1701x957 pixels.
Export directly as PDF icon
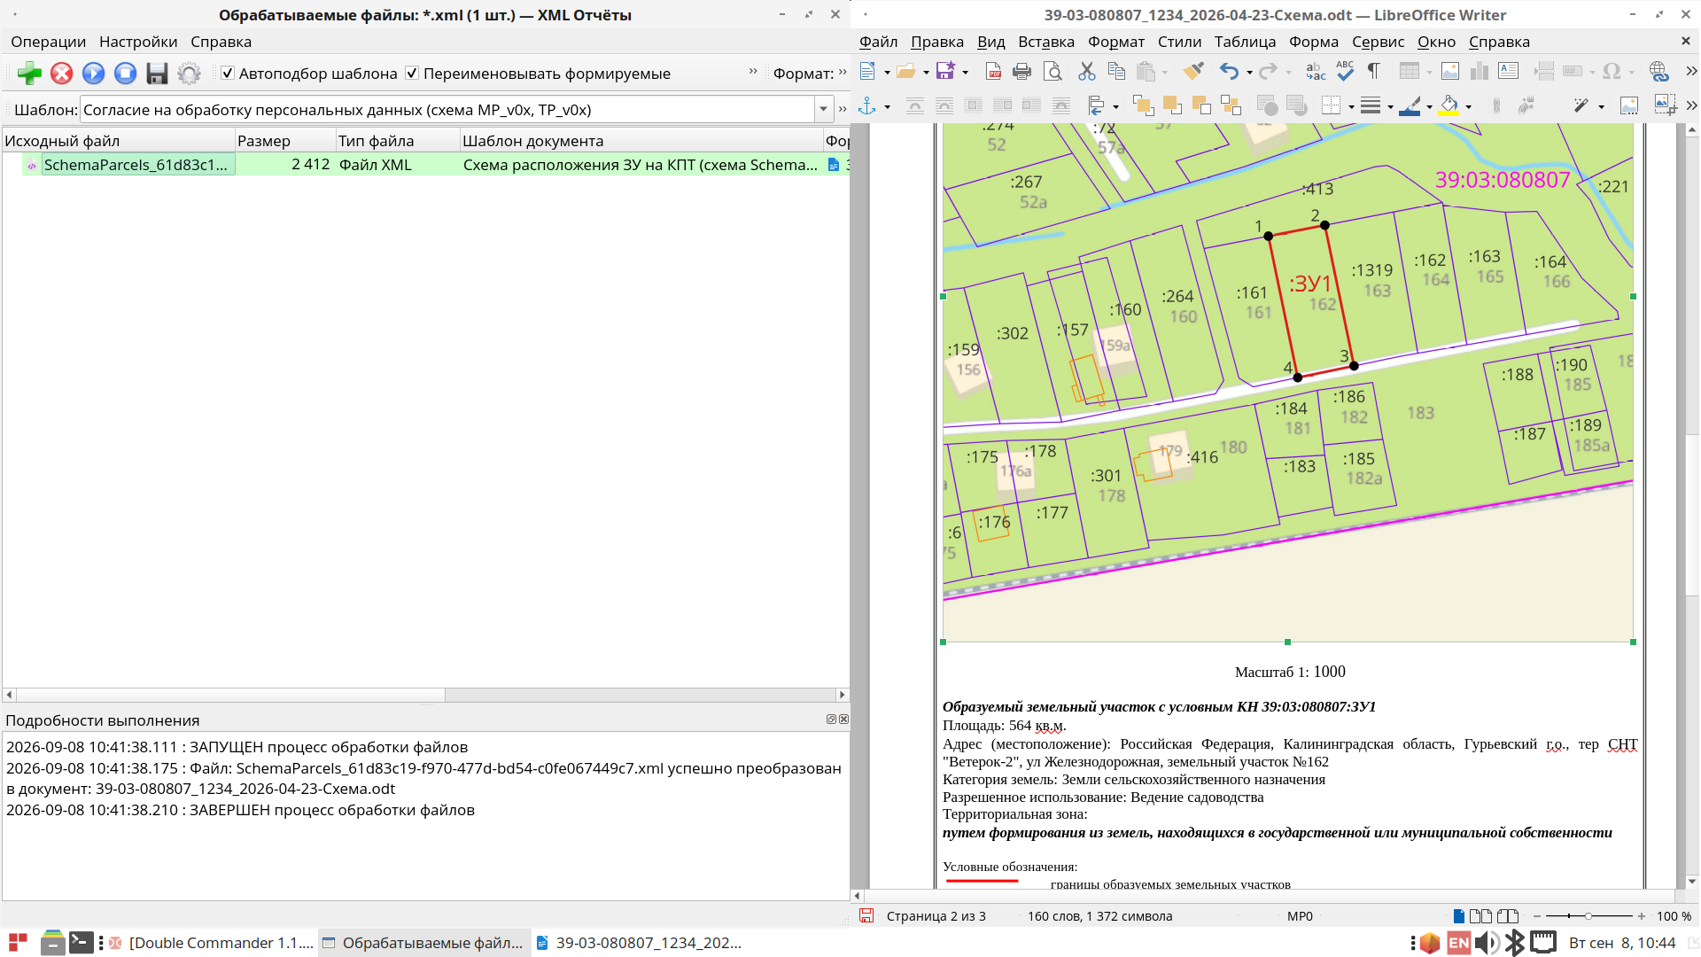(x=993, y=72)
